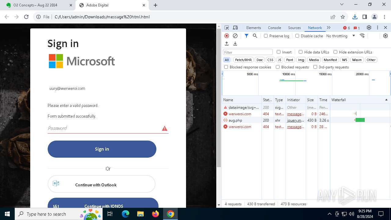
Task: Click the network Filter text box
Action: point(248,52)
